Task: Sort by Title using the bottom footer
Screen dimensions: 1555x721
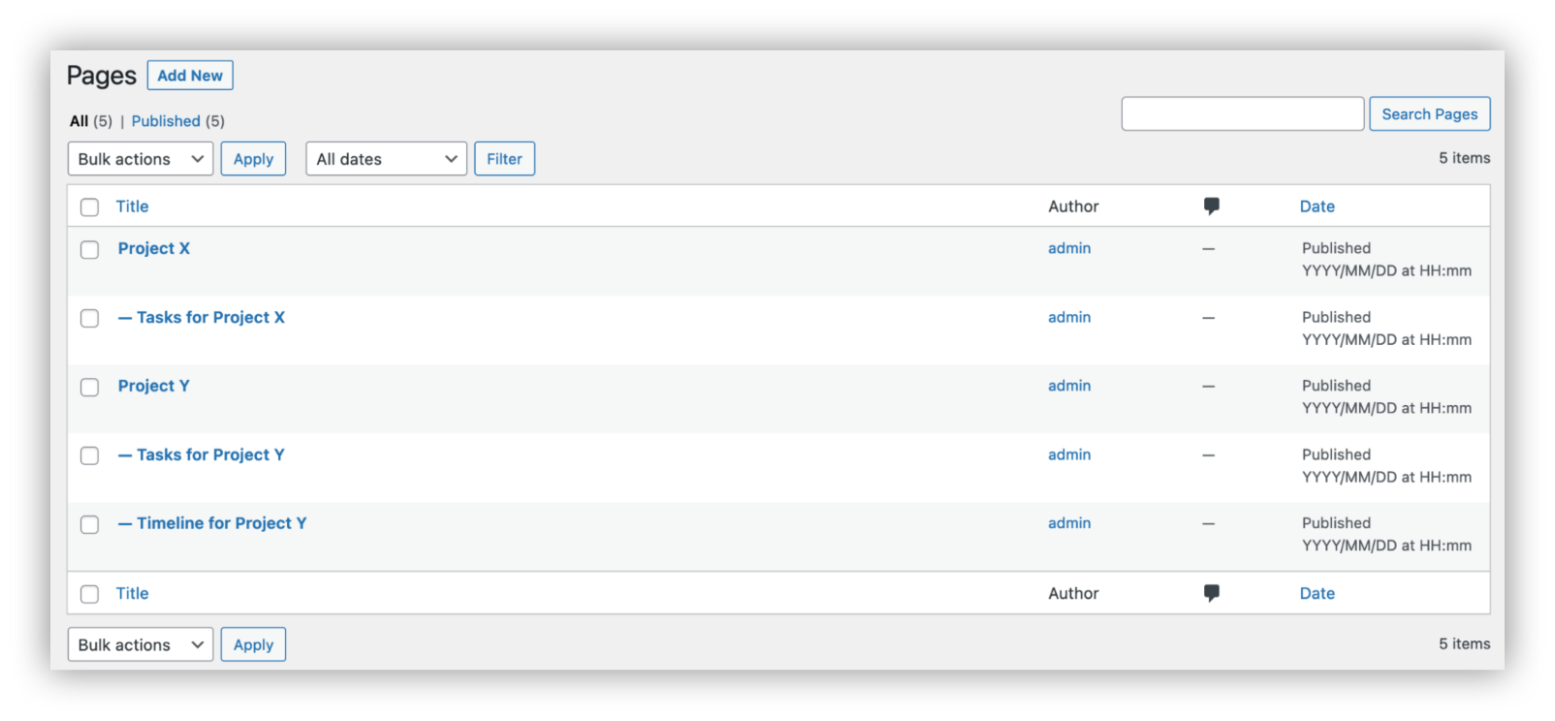Action: pyautogui.click(x=132, y=593)
